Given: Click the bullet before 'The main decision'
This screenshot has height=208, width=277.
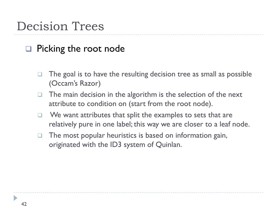Looking at the screenshot, I should (x=40, y=95).
